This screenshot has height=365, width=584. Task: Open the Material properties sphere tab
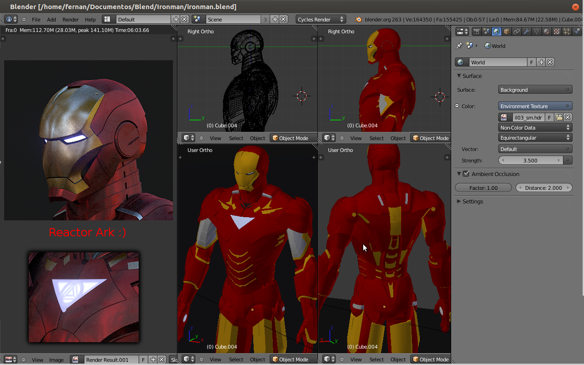coord(547,31)
